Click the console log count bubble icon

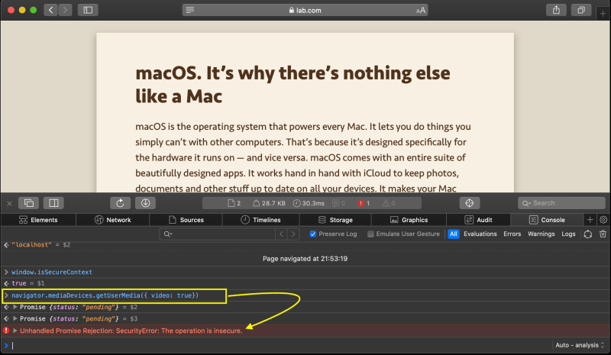pos(338,203)
